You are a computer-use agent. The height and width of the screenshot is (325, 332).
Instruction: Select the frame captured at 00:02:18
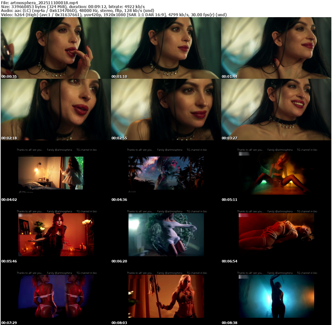(x=56, y=110)
